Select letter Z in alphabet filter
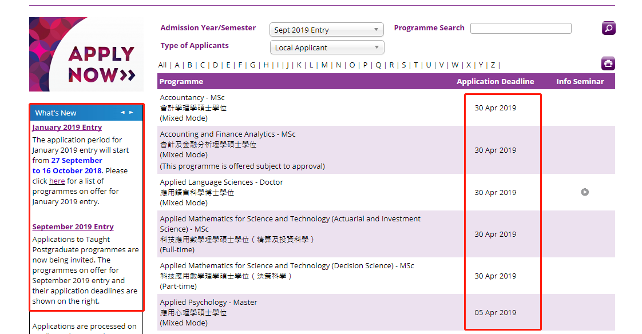 [x=493, y=65]
